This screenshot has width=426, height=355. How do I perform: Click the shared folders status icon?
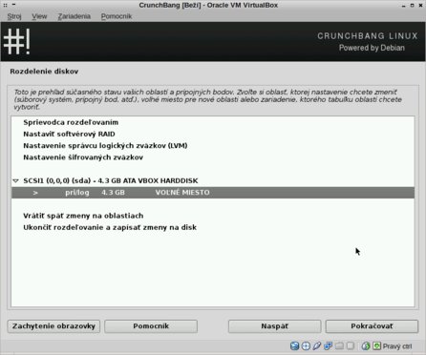click(339, 345)
